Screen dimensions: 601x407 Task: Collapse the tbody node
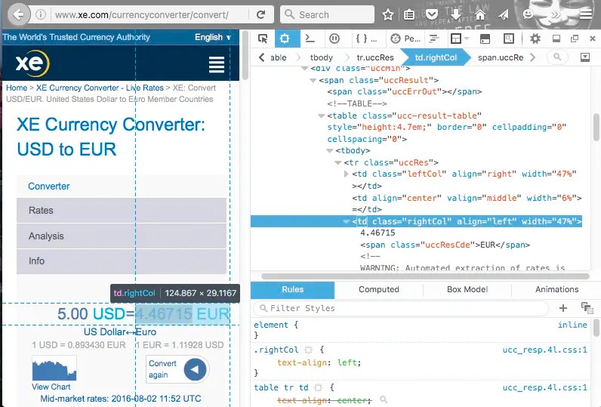coord(330,150)
